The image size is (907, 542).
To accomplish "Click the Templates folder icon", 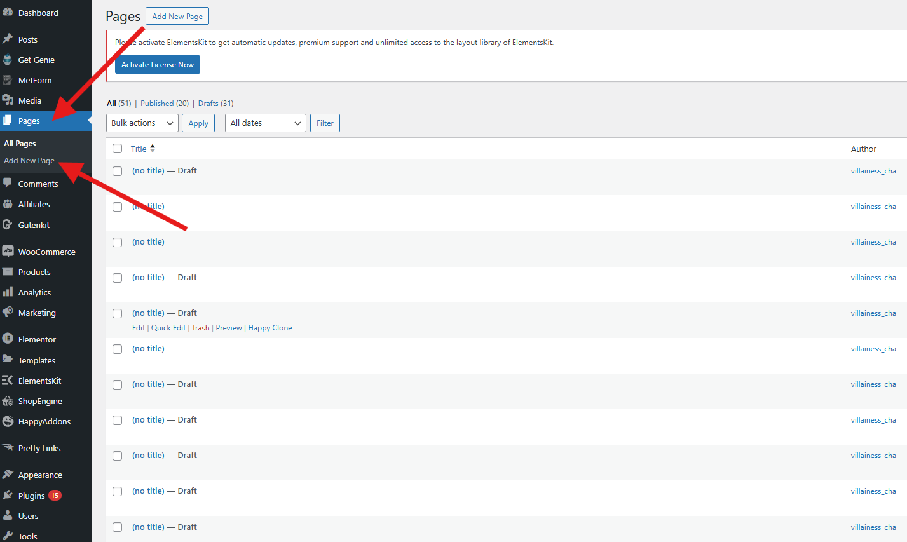I will point(8,360).
